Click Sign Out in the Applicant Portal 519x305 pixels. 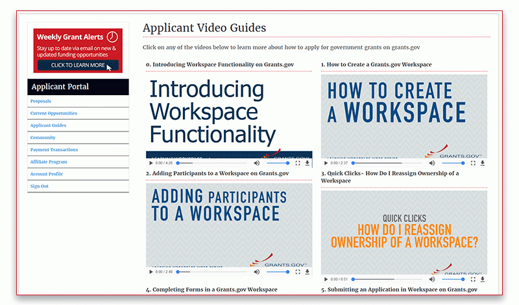click(x=39, y=186)
